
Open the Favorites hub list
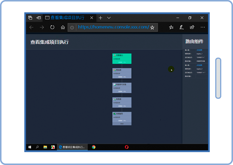point(171,27)
